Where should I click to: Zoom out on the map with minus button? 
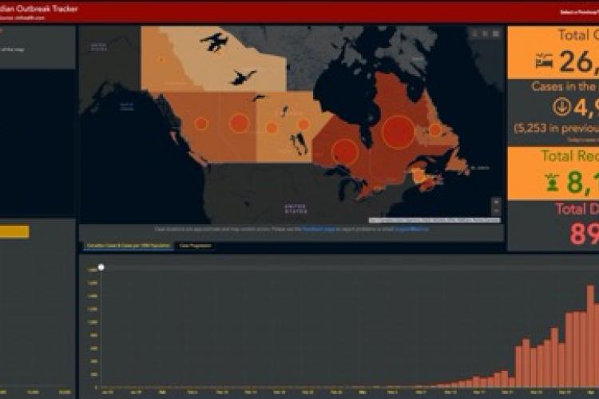tap(496, 211)
